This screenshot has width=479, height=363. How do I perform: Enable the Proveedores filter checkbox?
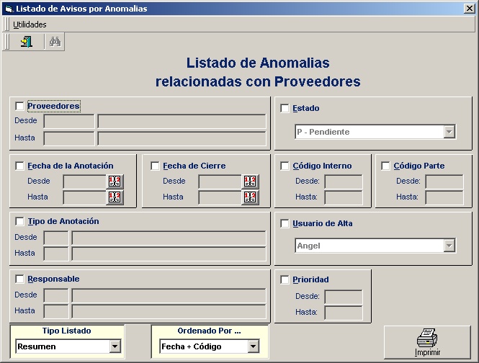(19, 107)
